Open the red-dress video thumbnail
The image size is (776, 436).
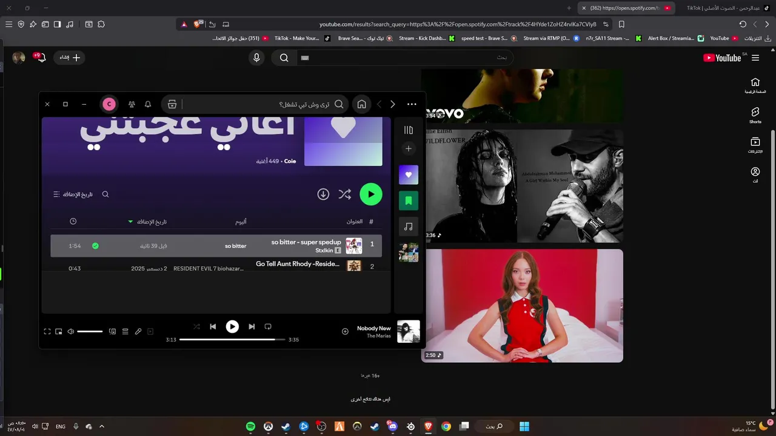(x=522, y=306)
